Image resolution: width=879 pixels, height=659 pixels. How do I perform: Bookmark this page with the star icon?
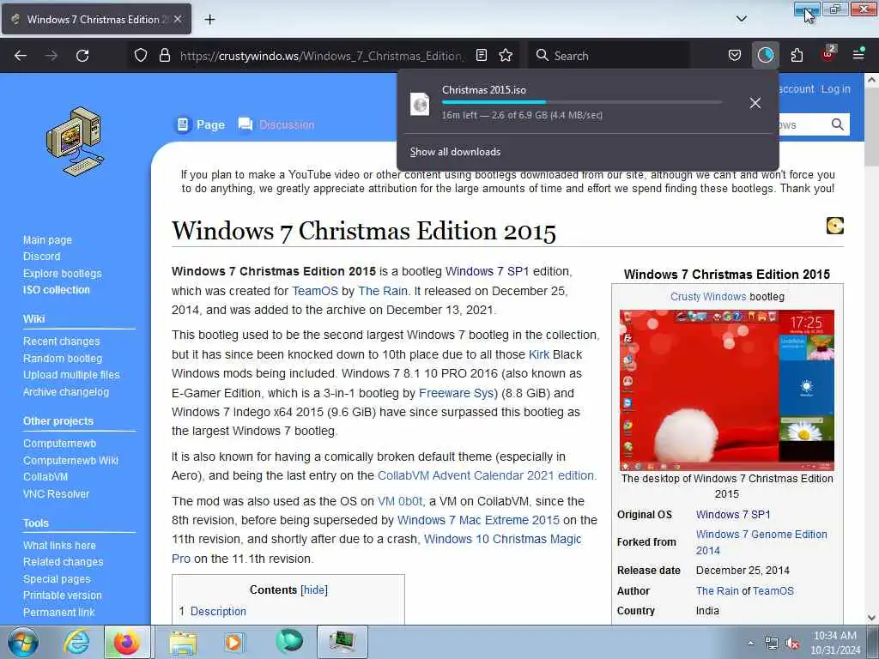506,55
